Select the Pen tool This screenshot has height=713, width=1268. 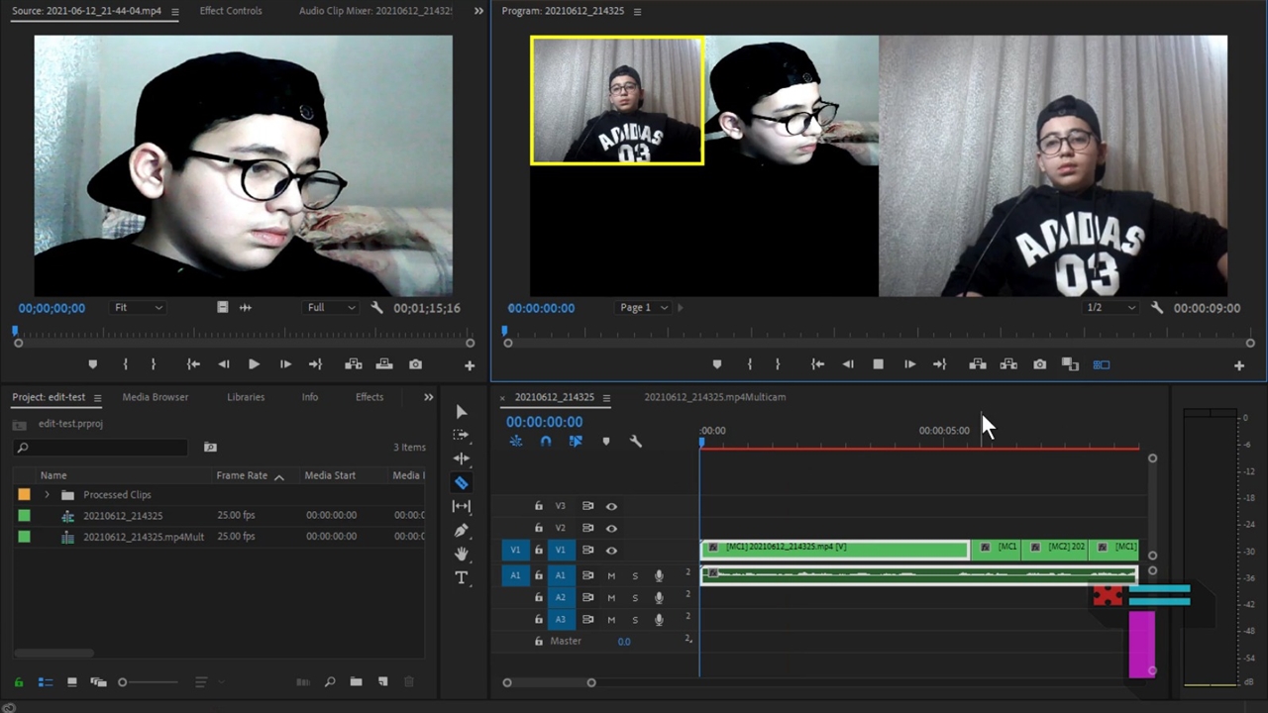coord(462,530)
